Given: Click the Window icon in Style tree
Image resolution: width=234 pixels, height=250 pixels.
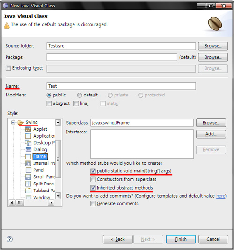Looking at the screenshot, I should [29, 197].
